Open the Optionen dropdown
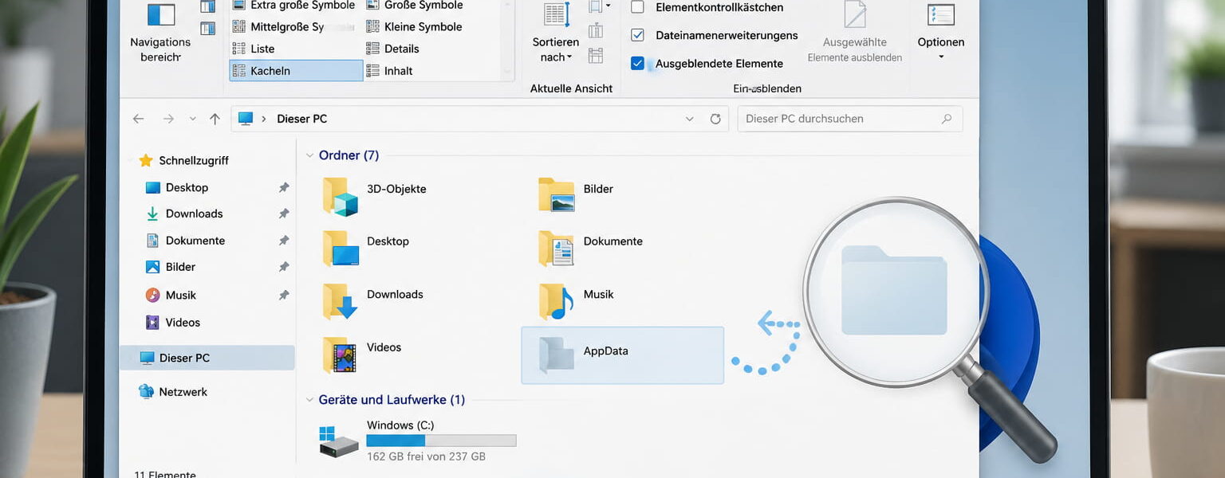The image size is (1225, 478). point(941,32)
